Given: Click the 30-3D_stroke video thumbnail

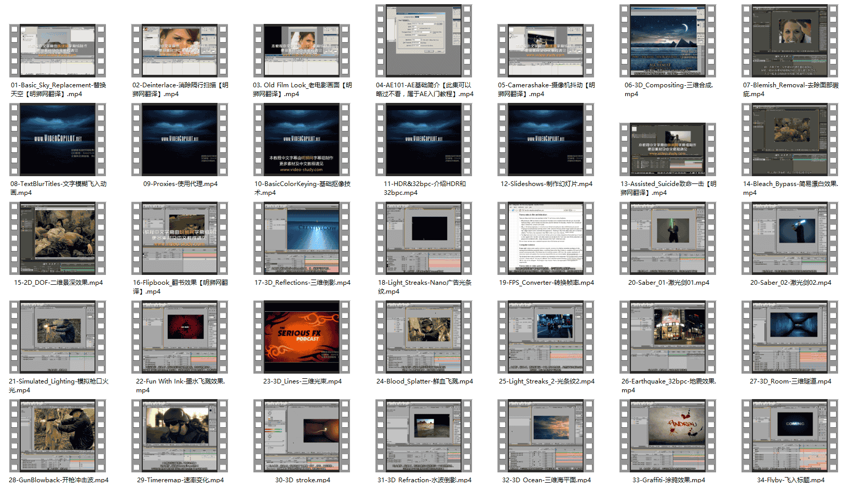Looking at the screenshot, I should click(x=302, y=435).
